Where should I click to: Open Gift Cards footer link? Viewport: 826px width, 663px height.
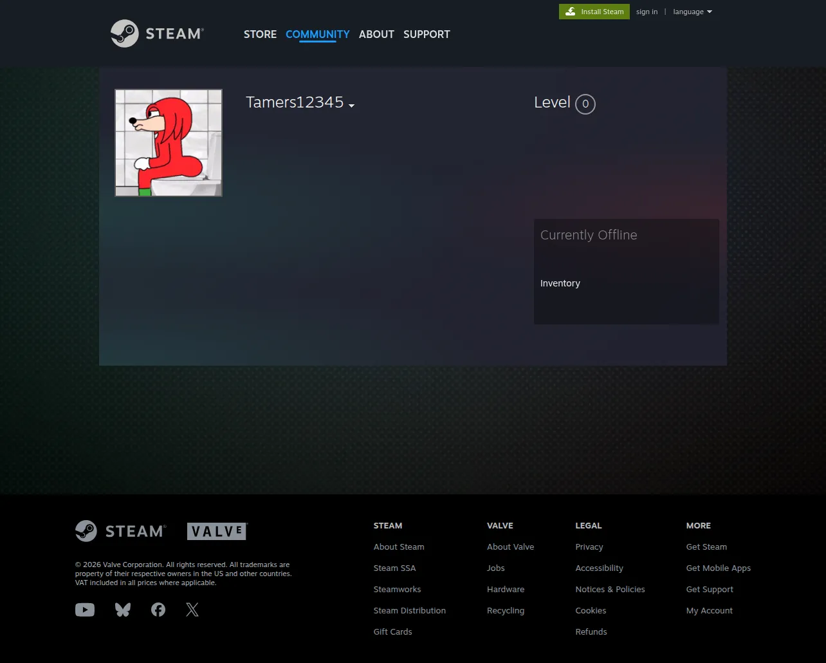393,631
